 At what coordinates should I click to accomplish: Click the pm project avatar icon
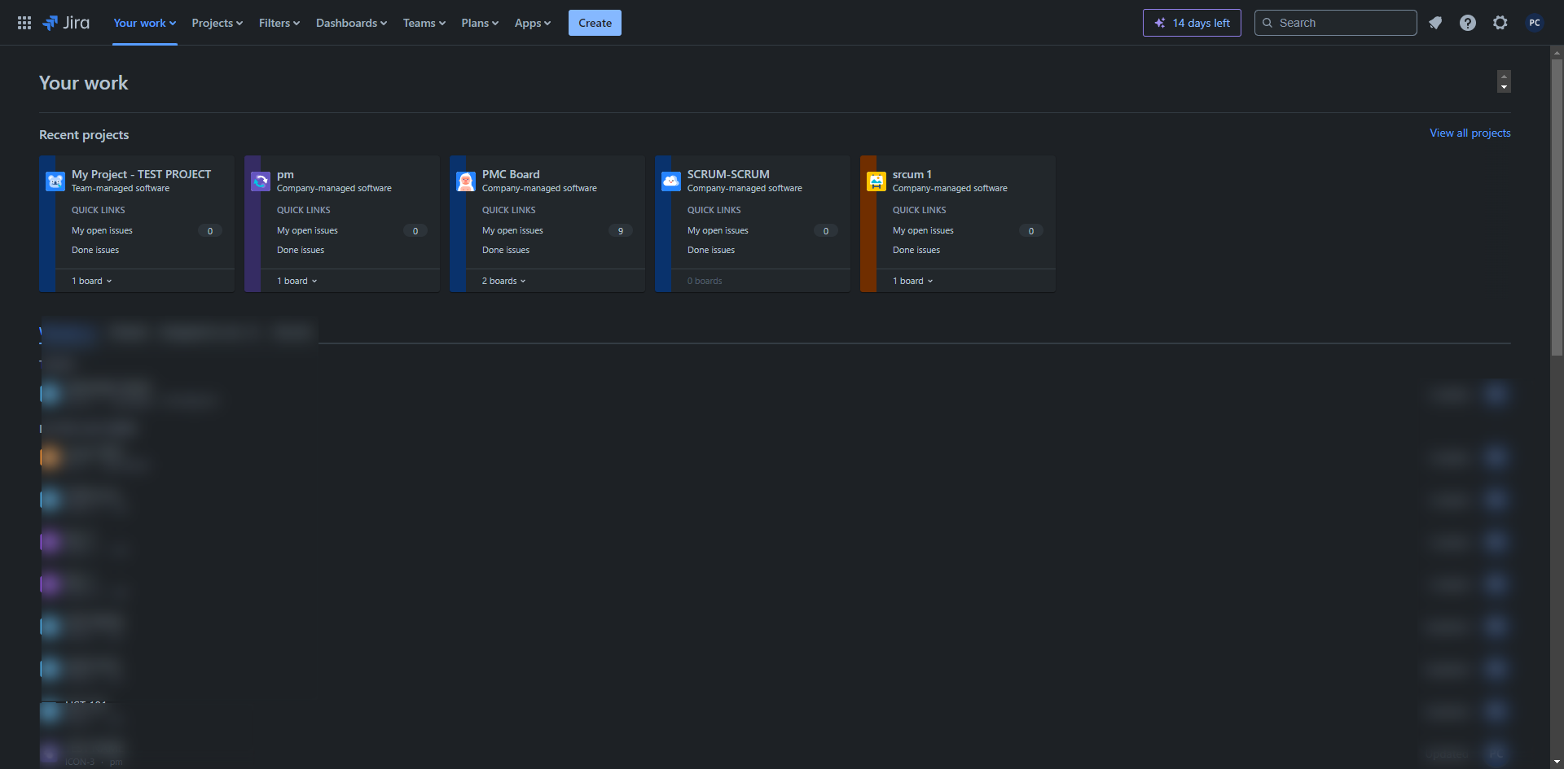pos(261,181)
